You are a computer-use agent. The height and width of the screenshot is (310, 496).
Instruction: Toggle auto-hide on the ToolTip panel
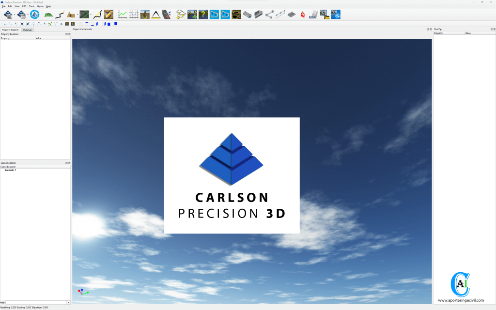491,29
